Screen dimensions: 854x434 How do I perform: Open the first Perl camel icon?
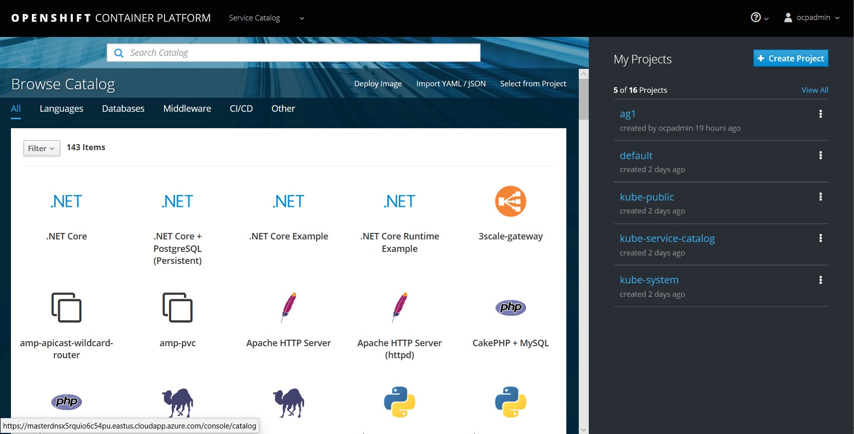click(177, 403)
